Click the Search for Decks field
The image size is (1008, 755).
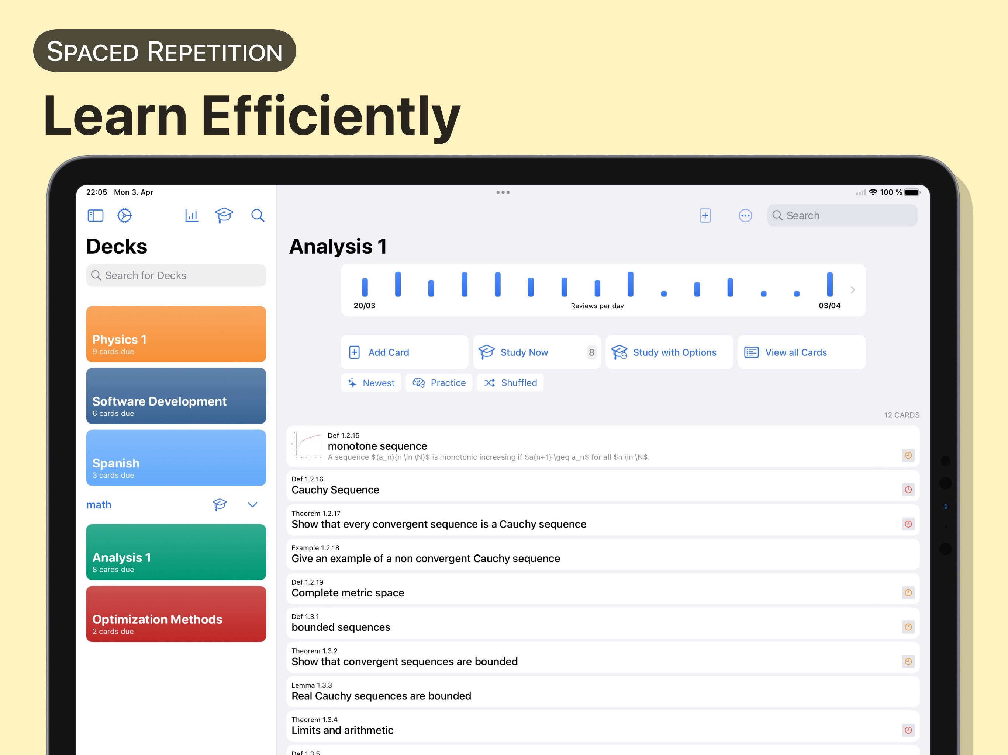[x=176, y=275]
